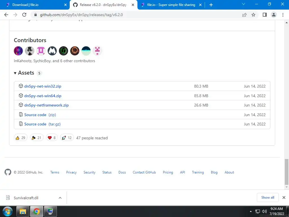Click the GitHub logo in the footer

click(x=8, y=172)
